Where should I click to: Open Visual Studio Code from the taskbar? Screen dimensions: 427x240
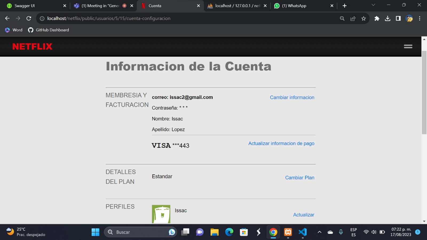(x=302, y=232)
